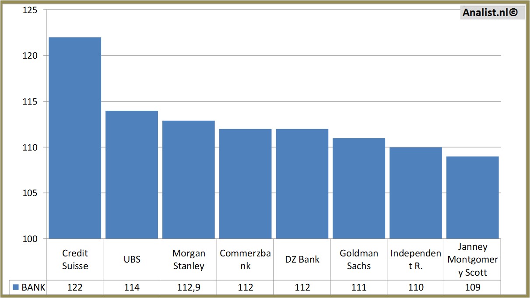Click the blue BANK legend swatch
Screen dimensions: 530x298
pos(15,287)
